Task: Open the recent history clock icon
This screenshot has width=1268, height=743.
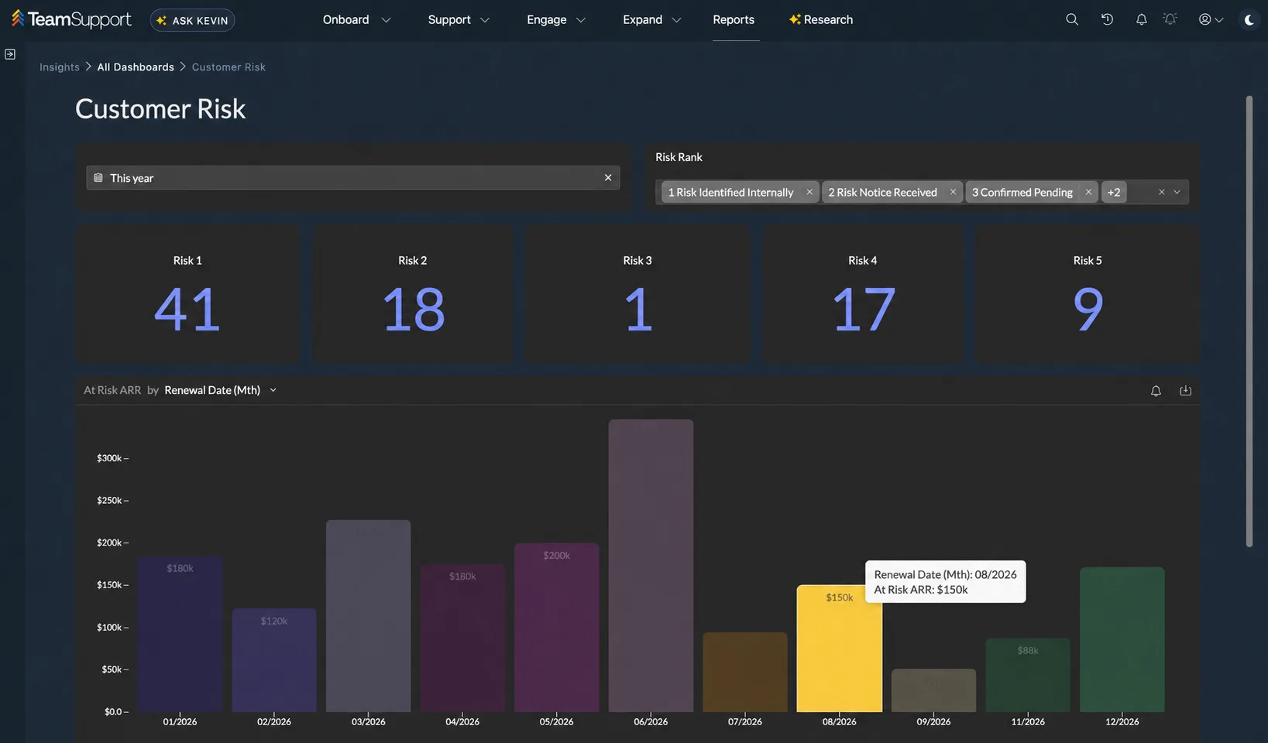Action: (1107, 19)
